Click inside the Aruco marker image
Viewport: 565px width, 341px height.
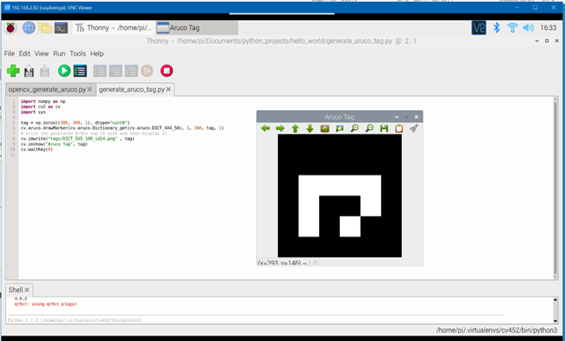pos(339,196)
